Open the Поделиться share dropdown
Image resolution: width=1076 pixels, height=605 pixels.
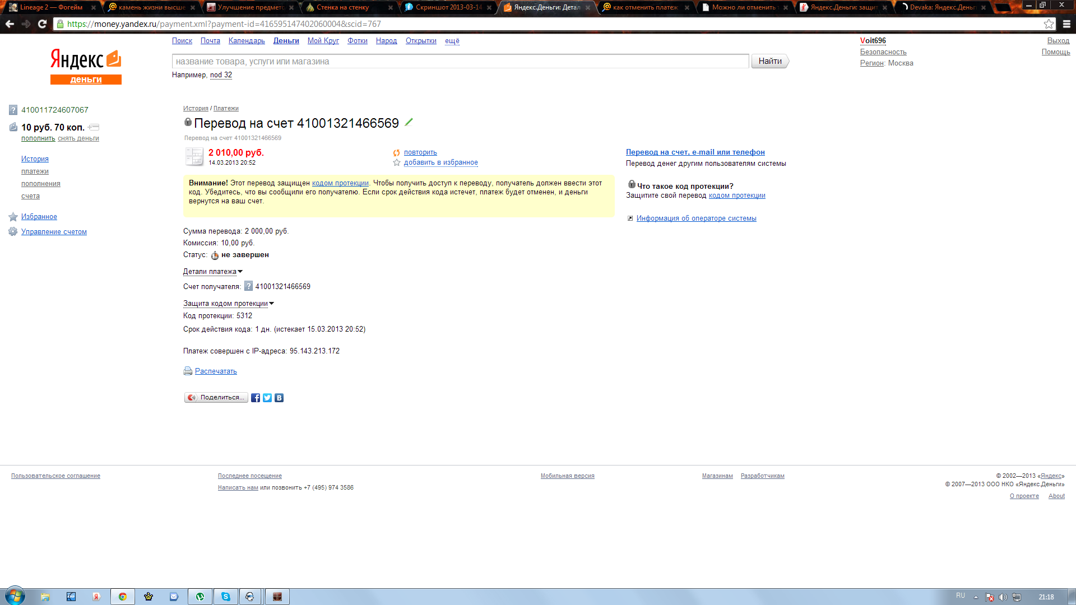coord(216,398)
